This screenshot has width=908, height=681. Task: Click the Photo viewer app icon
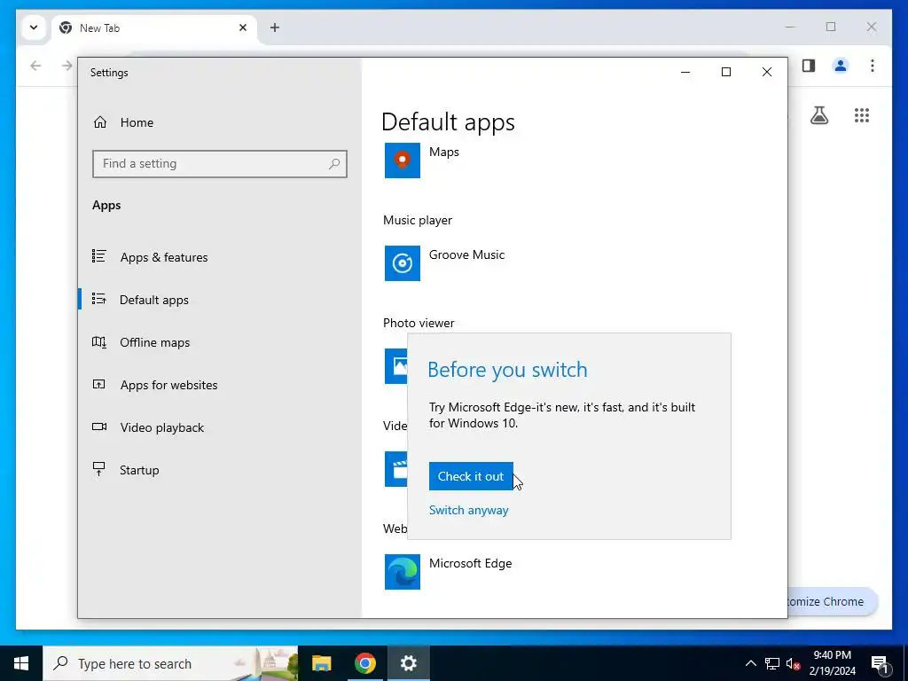pos(396,366)
